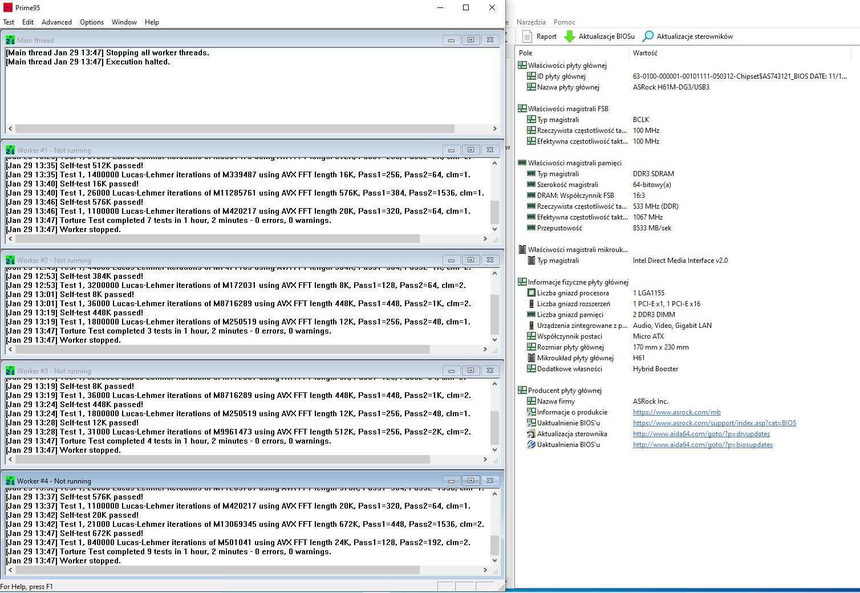Select the DDR3 SDRAM value
Viewport: 860px width, 593px height.
(653, 174)
